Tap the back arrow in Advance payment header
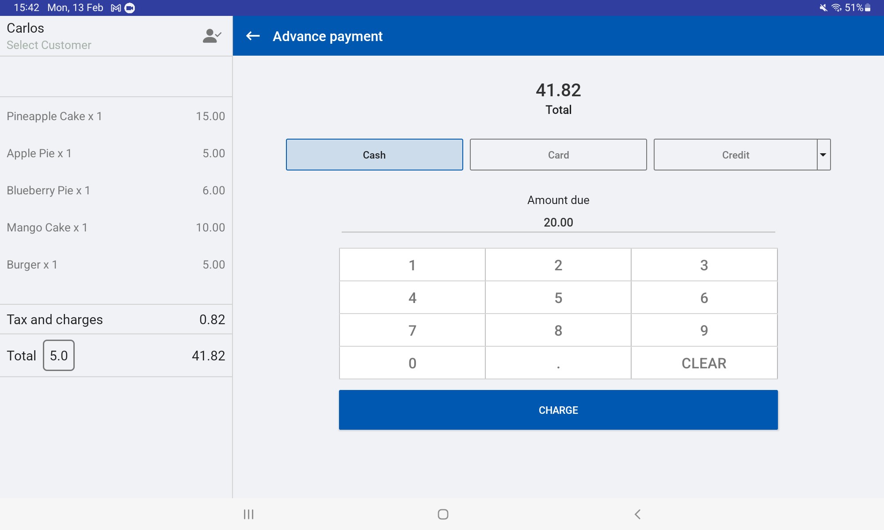 [x=253, y=36]
